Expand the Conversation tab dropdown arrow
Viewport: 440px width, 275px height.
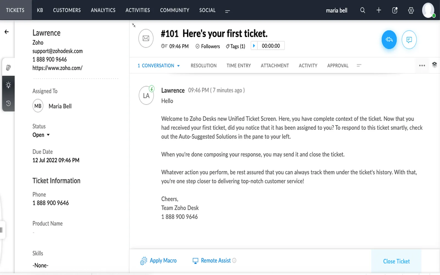coord(178,66)
